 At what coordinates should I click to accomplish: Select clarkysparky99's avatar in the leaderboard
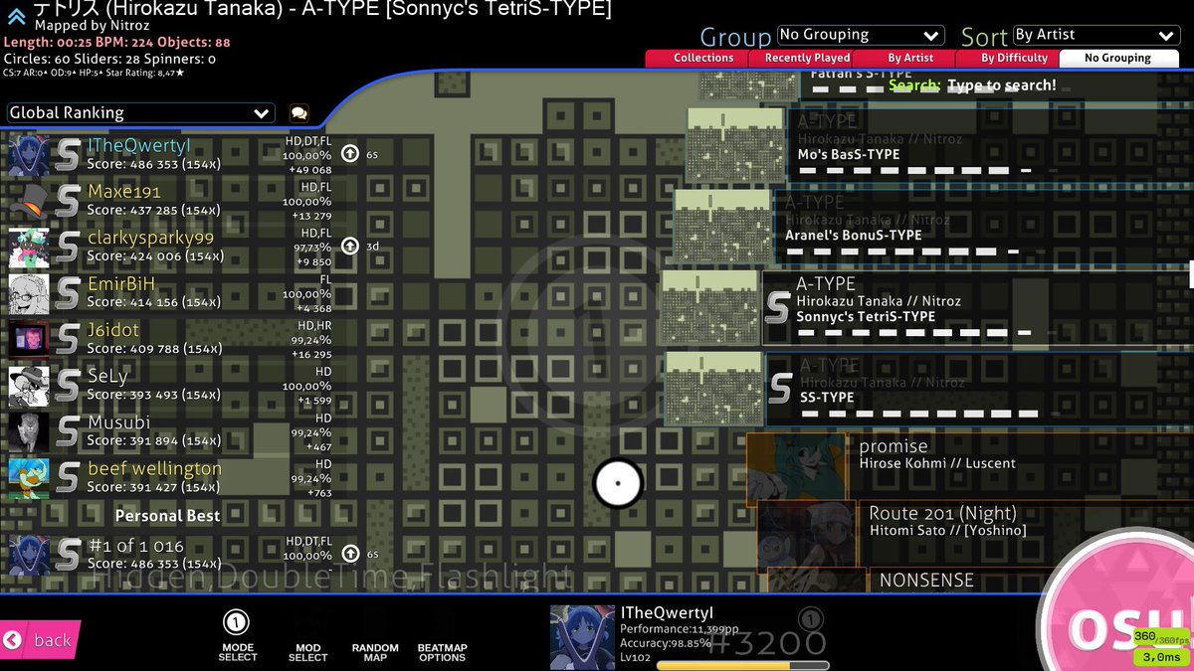(x=29, y=248)
